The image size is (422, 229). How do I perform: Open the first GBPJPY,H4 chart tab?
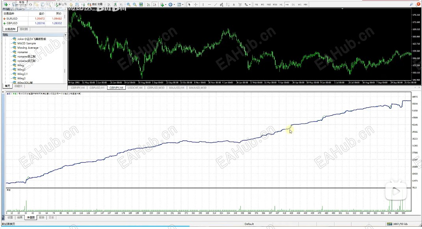pos(78,88)
